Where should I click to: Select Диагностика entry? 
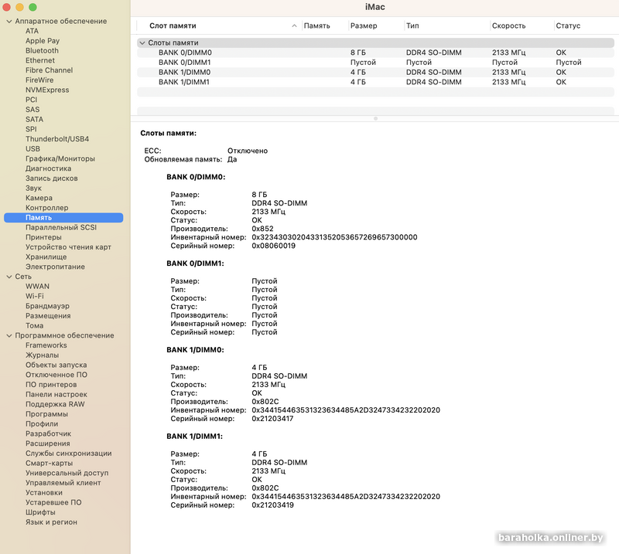point(48,168)
